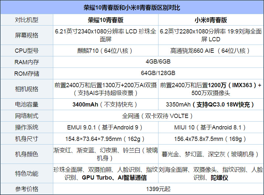Click the 64GB/128GB storage value

pyautogui.click(x=158, y=73)
